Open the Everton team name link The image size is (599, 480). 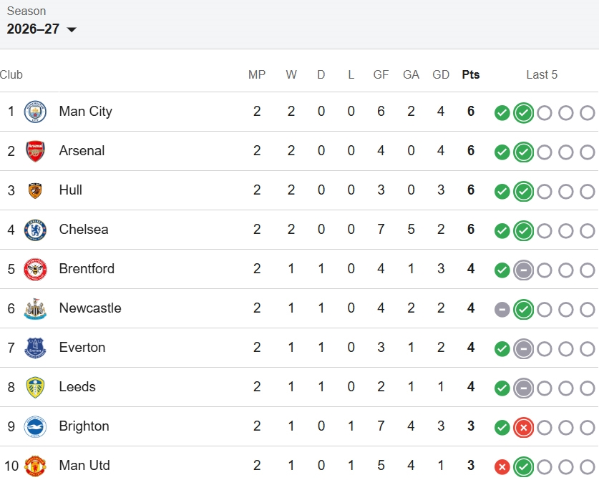[x=82, y=348]
